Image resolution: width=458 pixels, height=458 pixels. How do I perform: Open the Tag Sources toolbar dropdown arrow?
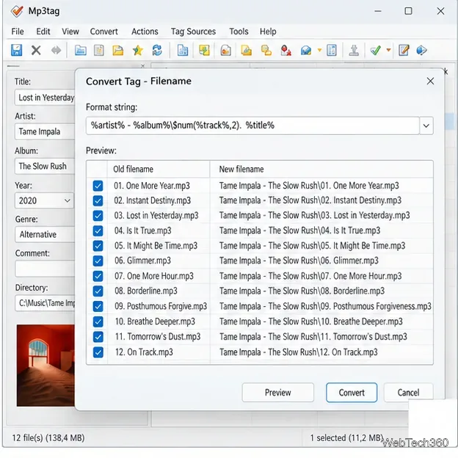pos(319,50)
